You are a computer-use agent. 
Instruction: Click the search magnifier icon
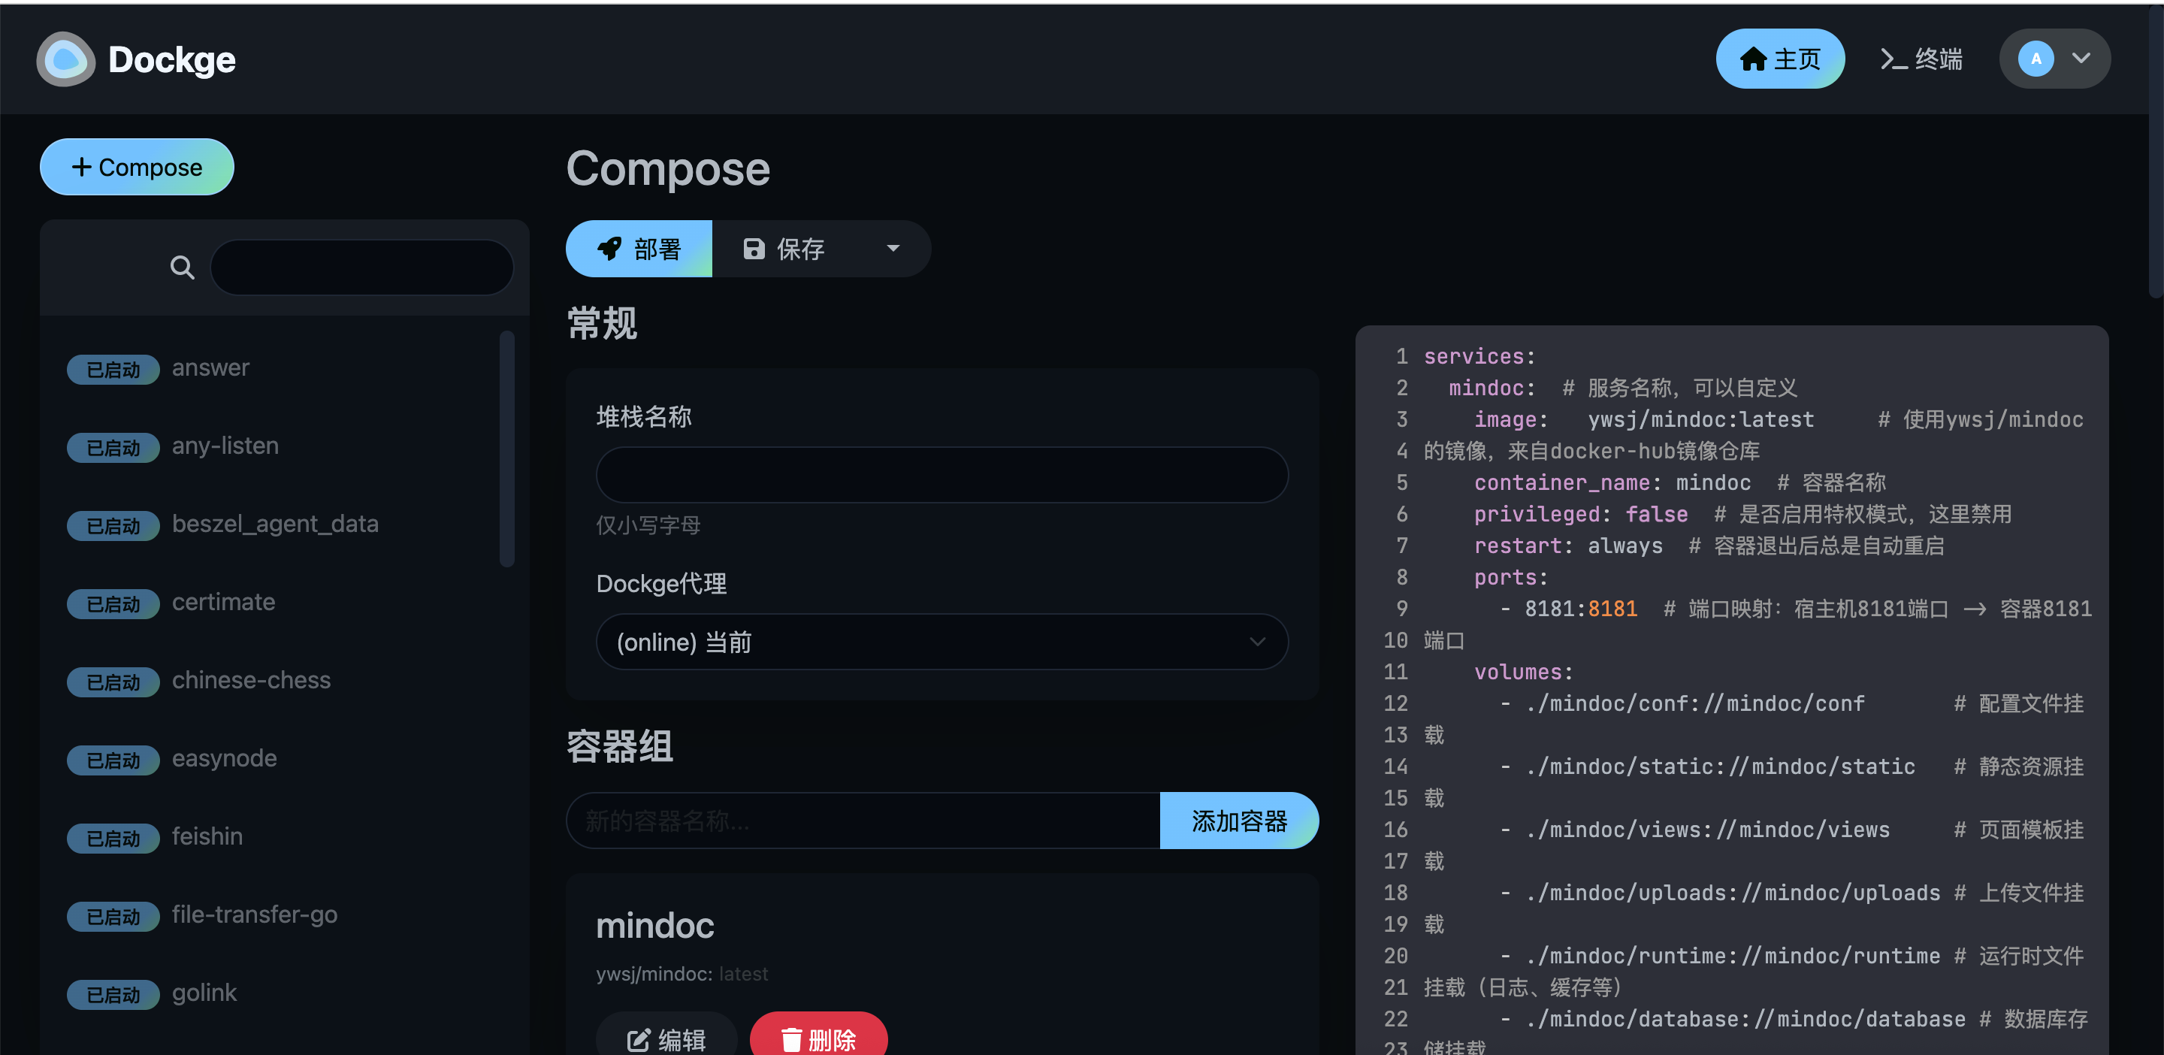tap(181, 267)
